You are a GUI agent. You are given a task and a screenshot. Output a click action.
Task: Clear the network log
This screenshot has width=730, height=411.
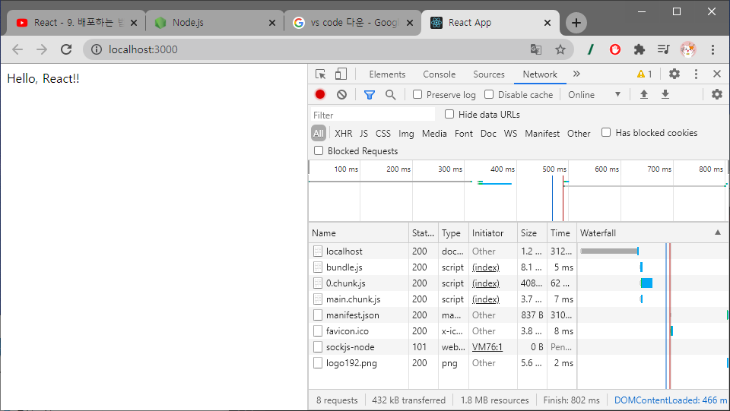pyautogui.click(x=341, y=94)
